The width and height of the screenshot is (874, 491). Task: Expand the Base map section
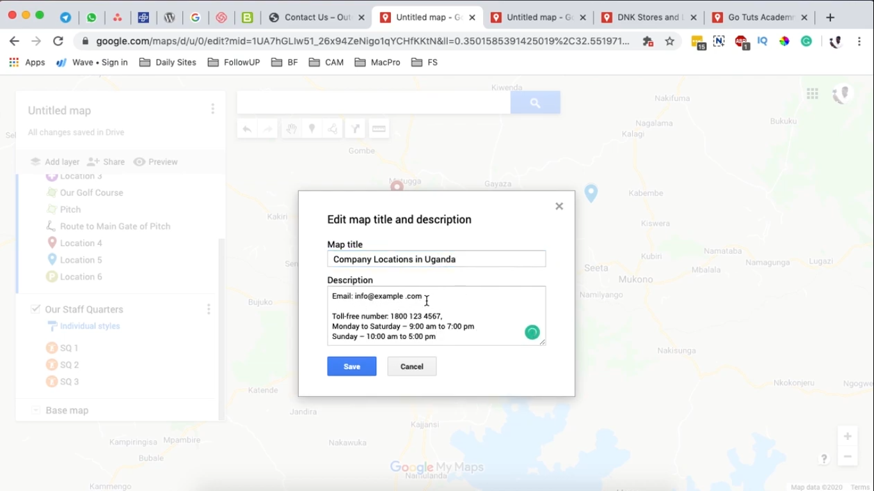pos(36,410)
